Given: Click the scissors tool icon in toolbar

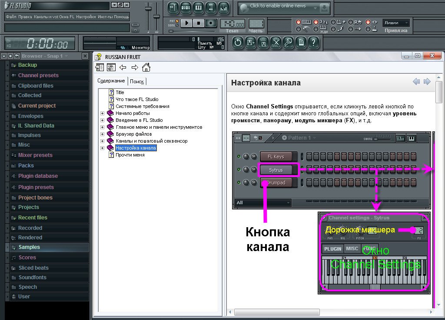Looking at the screenshot, I should (x=276, y=42).
